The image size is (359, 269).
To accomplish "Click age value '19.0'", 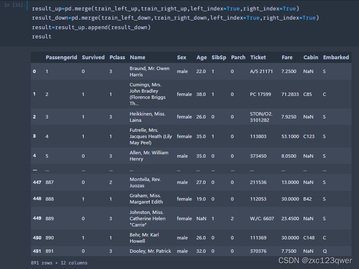I will pyautogui.click(x=201, y=199).
